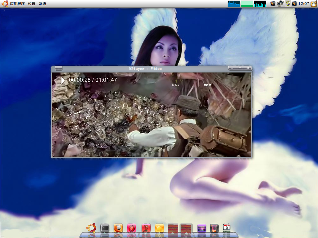Click the 00:00:28 / 01:01:47 time display
318x238 pixels.
[93, 80]
